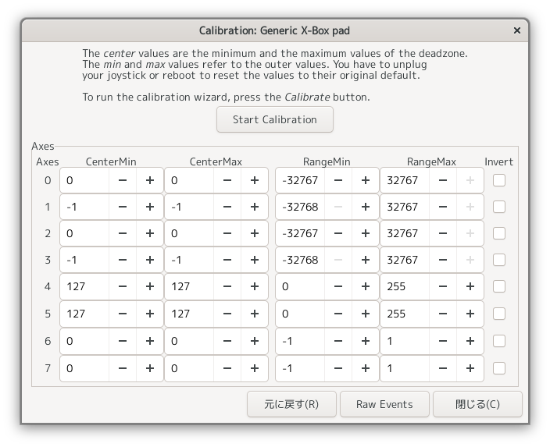Screen dimensions: 550x447
Task: Decrease RangeMax for axis 0
Action: point(443,180)
